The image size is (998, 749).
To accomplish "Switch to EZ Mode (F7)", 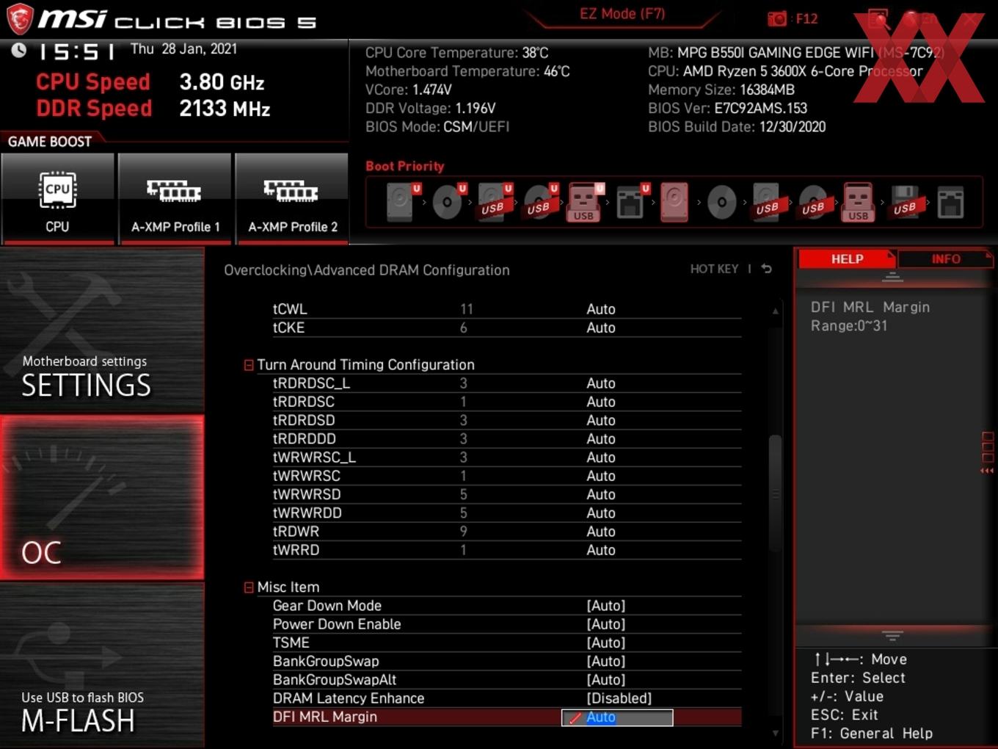I will point(622,14).
